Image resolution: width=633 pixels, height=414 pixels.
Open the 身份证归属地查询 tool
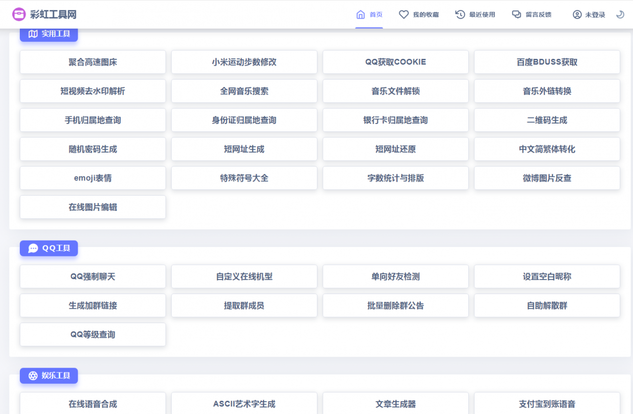coord(244,120)
